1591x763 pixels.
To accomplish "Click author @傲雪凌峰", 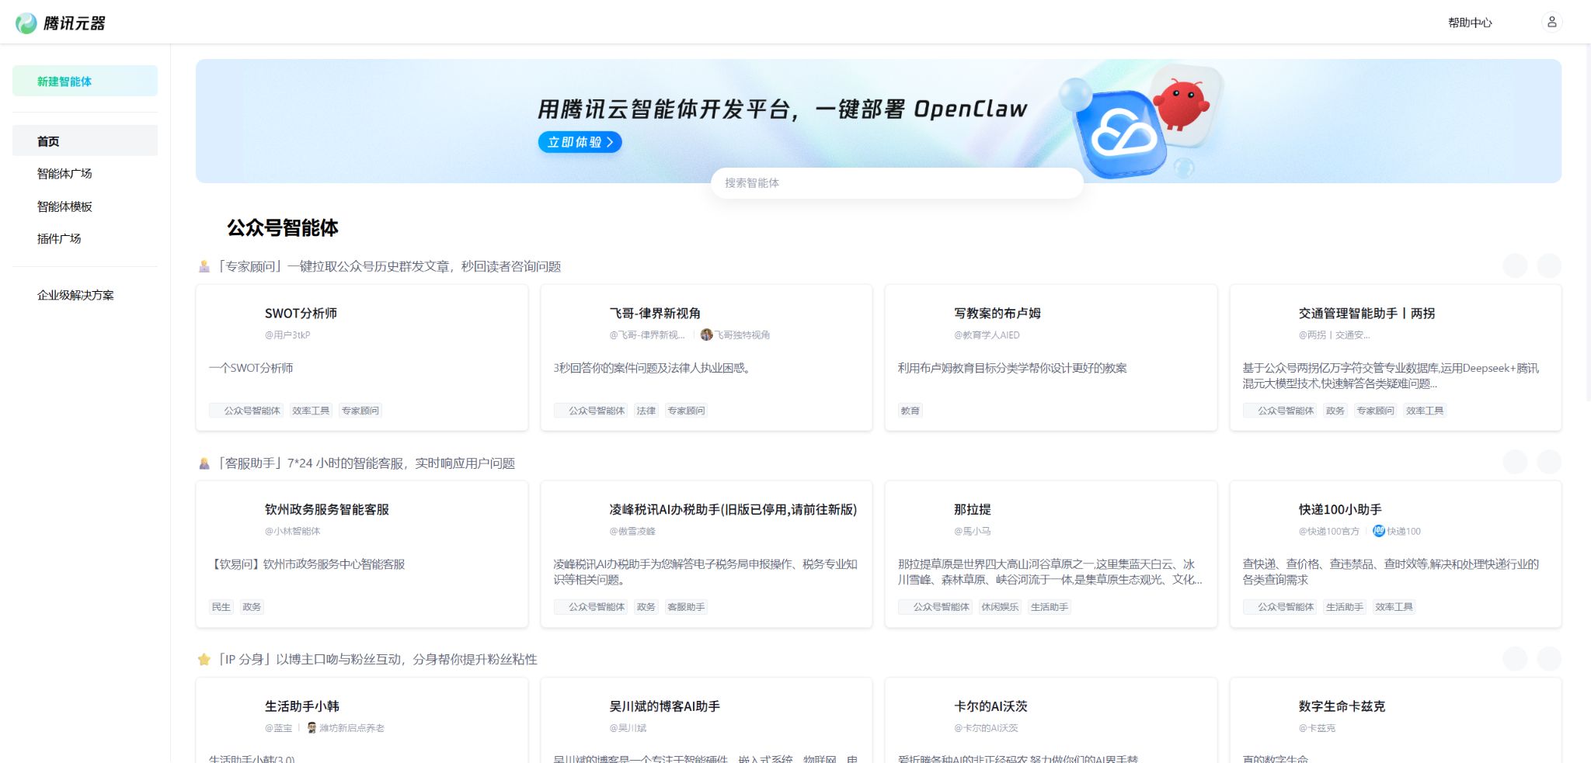I will tap(632, 532).
